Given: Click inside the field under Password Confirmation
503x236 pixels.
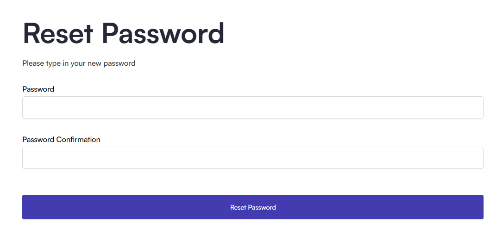Looking at the screenshot, I should pyautogui.click(x=253, y=158).
